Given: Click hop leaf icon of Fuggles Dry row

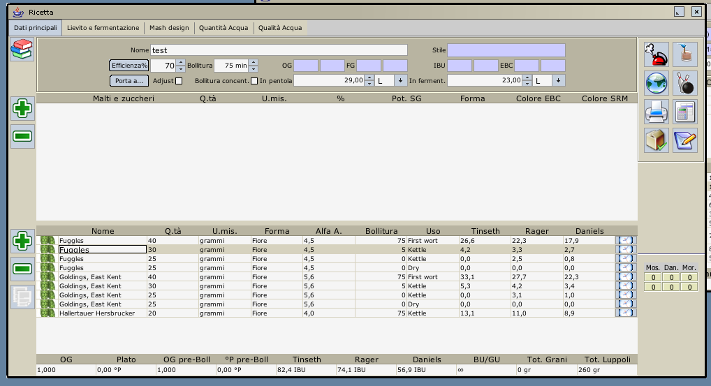Looking at the screenshot, I should coord(47,268).
